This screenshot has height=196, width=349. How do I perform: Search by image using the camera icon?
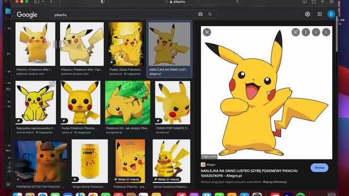200,14
